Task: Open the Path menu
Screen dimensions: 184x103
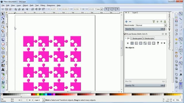Action: [x=32, y=5]
